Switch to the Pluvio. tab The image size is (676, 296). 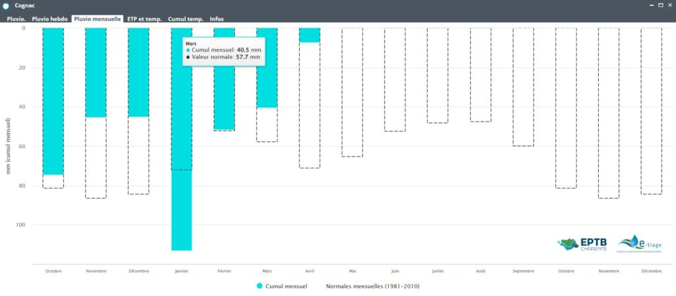coord(17,19)
